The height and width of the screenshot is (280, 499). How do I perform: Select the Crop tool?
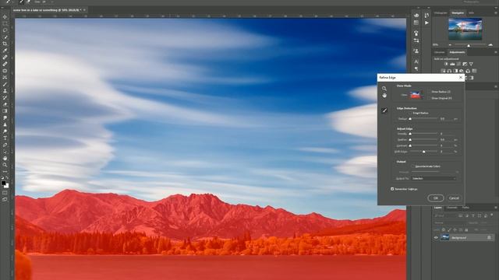(x=5, y=44)
